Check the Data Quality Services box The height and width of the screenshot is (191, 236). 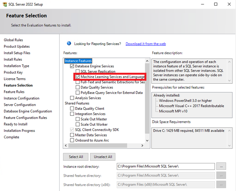tap(78, 88)
